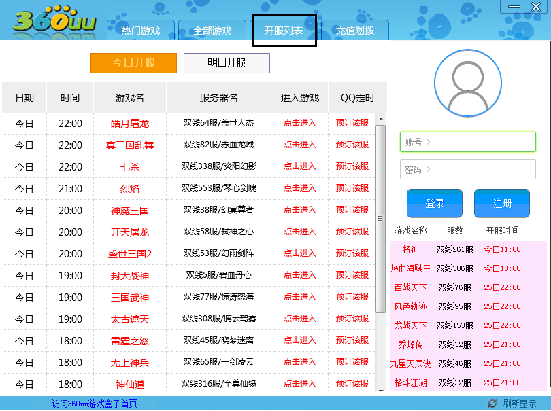This screenshot has height=411, width=551.
Task: Focus the 账号 account input field
Action: click(468, 142)
